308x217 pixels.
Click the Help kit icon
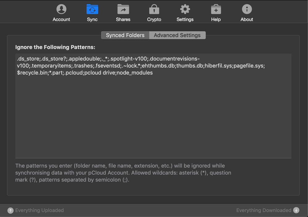[x=216, y=10]
